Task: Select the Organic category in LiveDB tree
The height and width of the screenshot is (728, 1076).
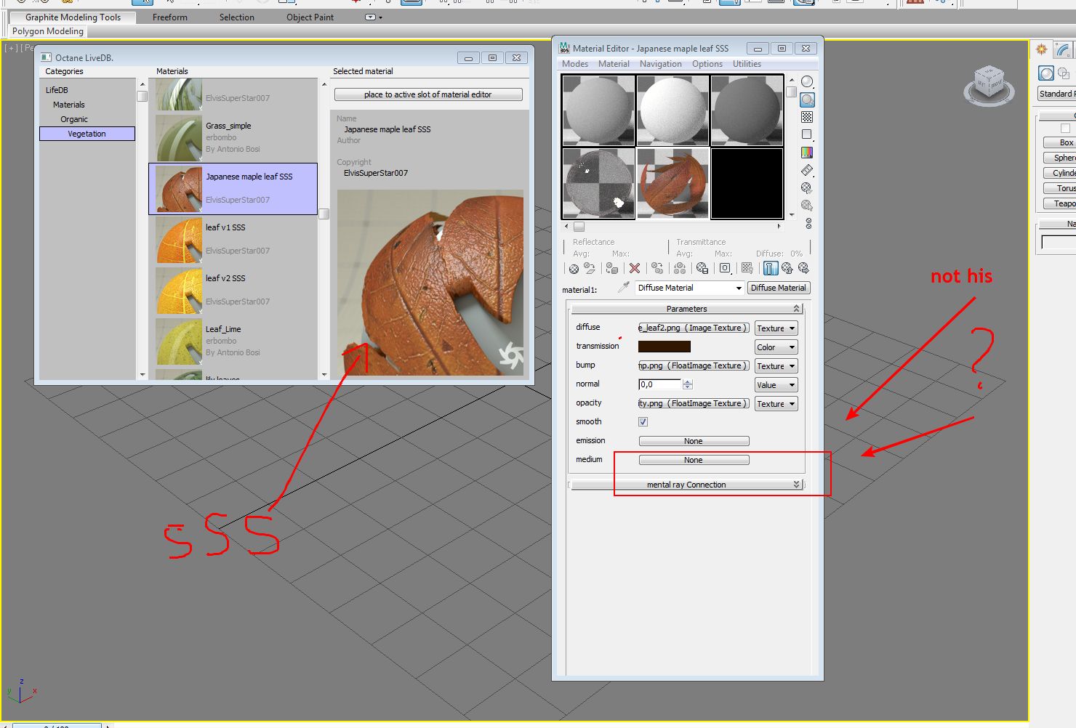Action: (x=74, y=119)
